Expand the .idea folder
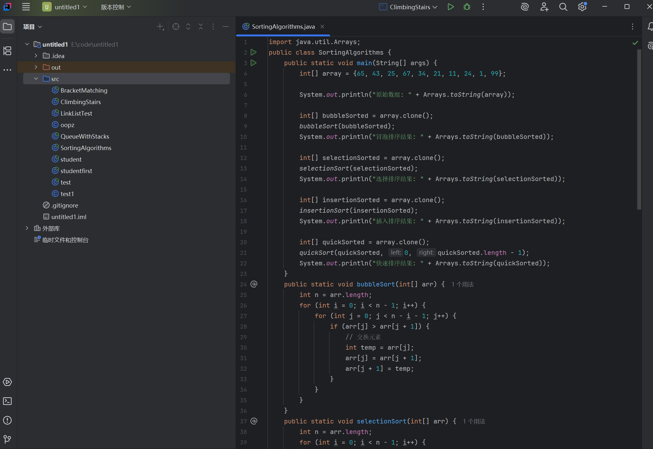 coord(36,56)
